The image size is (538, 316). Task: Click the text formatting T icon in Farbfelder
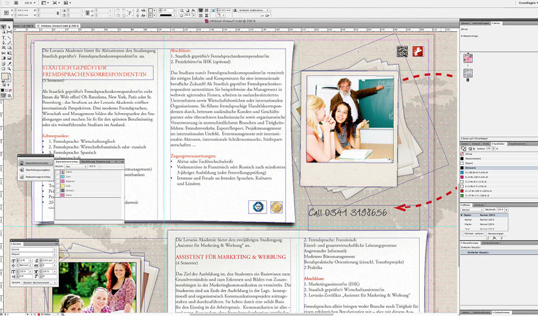tap(474, 149)
